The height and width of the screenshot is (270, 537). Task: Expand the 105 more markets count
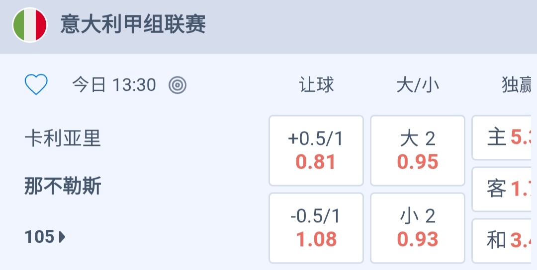pyautogui.click(x=40, y=237)
